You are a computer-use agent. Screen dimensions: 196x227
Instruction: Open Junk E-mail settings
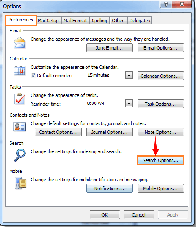point(109,48)
